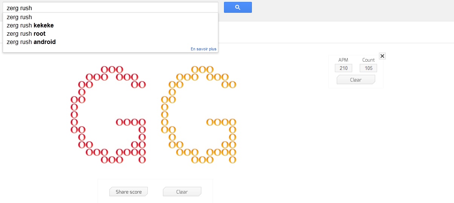Click the top-center O of the red G
This screenshot has width=454, height=203.
[112, 70]
